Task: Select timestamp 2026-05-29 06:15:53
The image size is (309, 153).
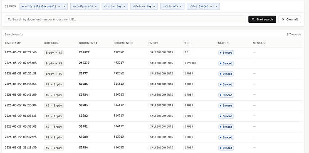Action: (x=21, y=84)
